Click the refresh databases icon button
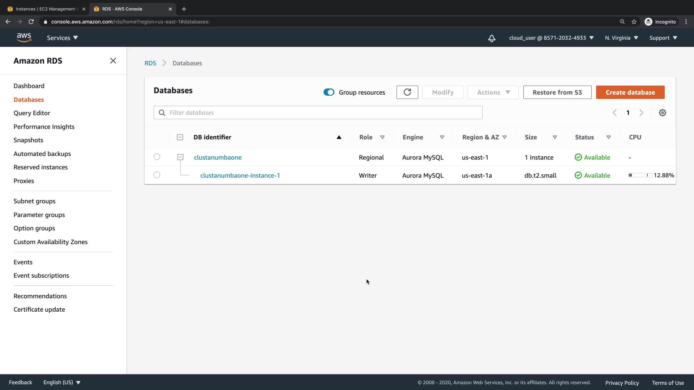Screen dimensions: 694x390 (407, 92)
